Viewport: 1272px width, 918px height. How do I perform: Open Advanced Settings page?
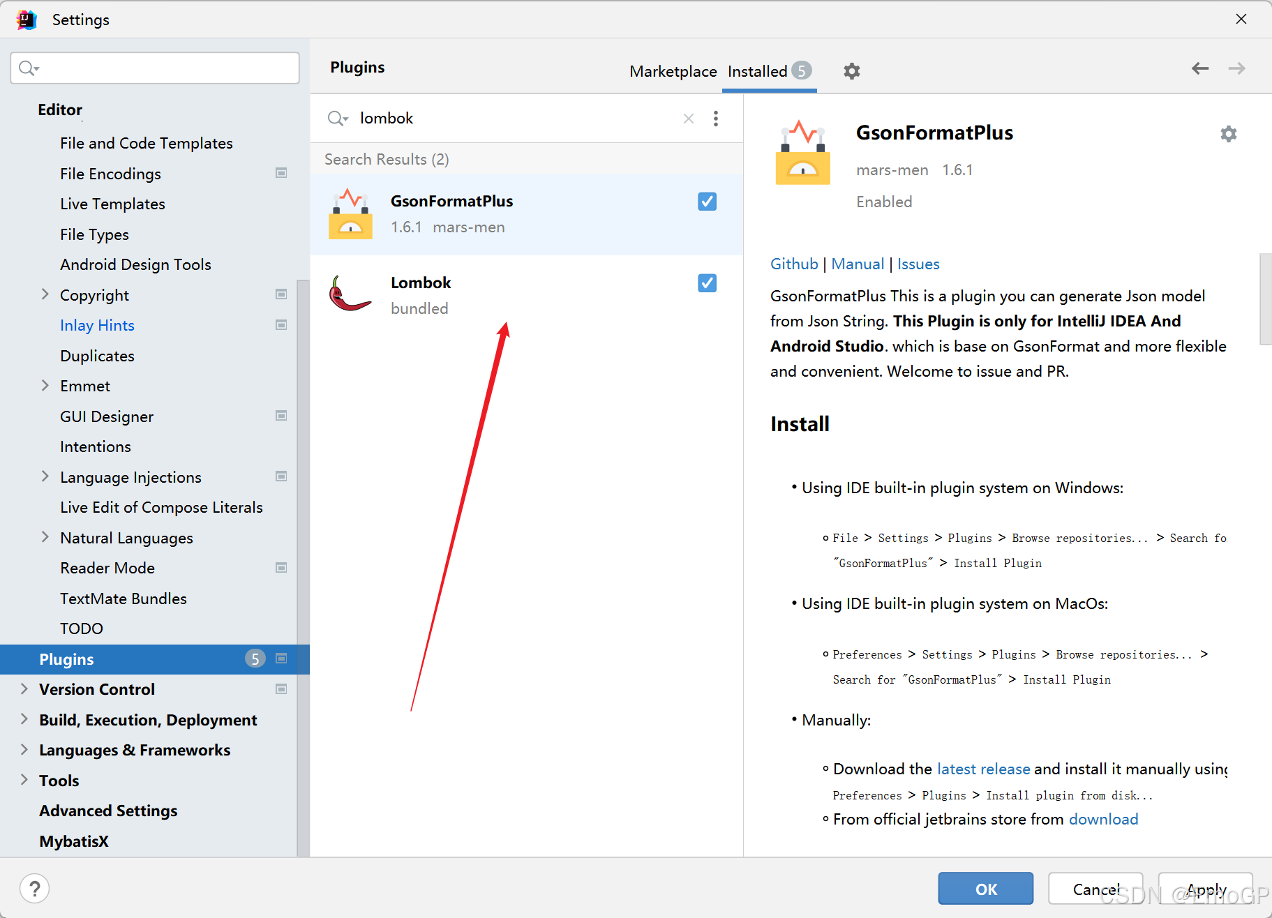(108, 811)
